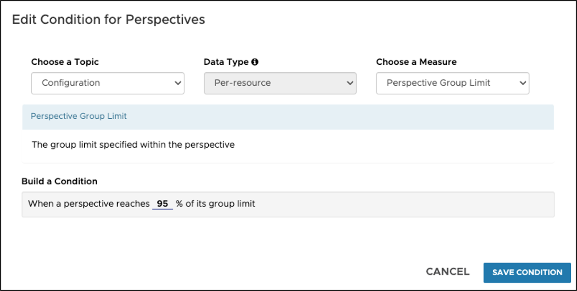Select the Perspective Group Limit header link
Screen dimensions: 577x291
tap(78, 116)
